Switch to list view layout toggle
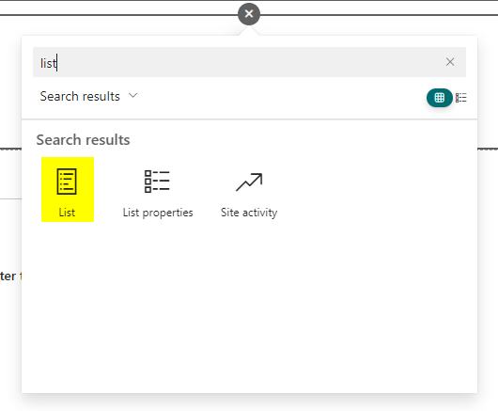 pyautogui.click(x=460, y=98)
